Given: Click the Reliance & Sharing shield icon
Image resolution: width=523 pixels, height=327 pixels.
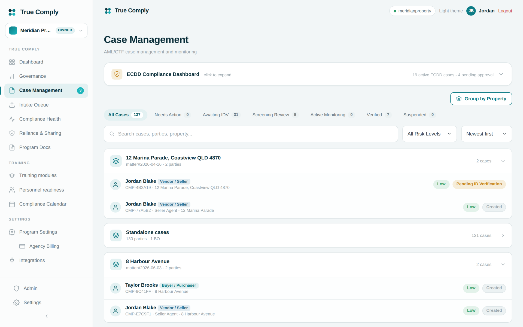Looking at the screenshot, I should tap(12, 133).
